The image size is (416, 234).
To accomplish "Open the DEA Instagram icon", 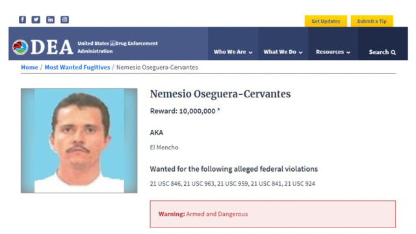I will (x=64, y=19).
